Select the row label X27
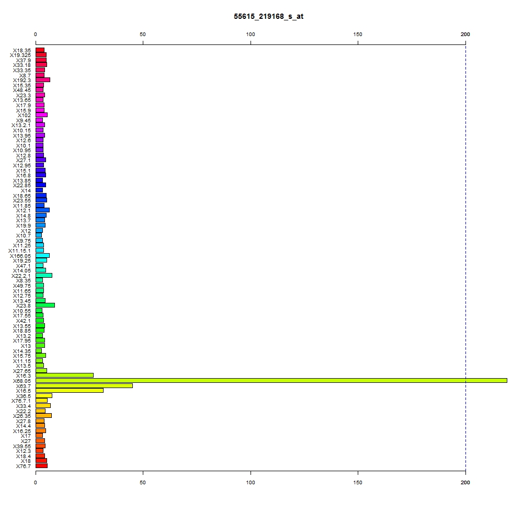Viewport: 523px width, 523px height. coord(26,441)
